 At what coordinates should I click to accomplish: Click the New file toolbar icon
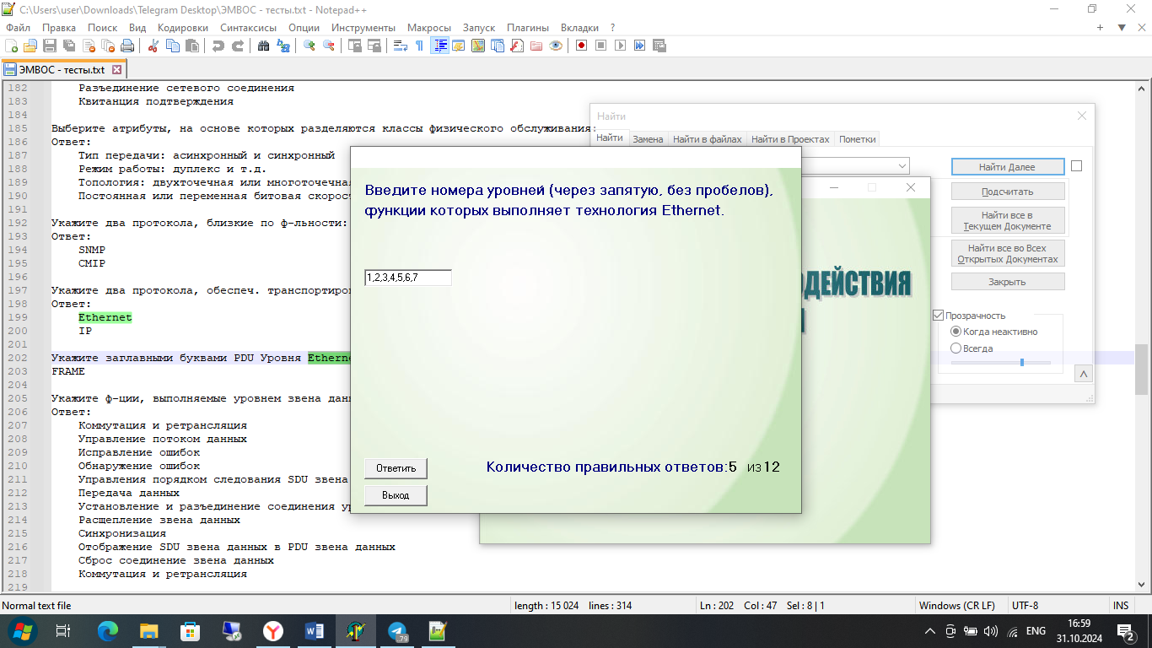point(11,46)
